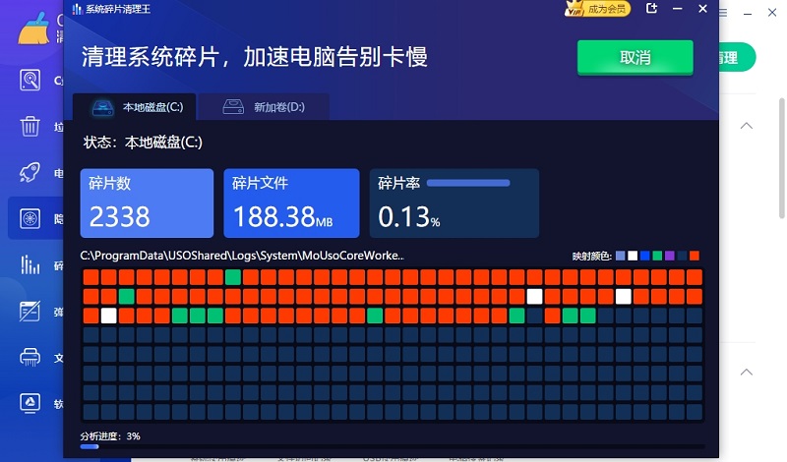The image size is (787, 462).
Task: Click the 碎片率 blue bar indicator
Action: [x=468, y=183]
